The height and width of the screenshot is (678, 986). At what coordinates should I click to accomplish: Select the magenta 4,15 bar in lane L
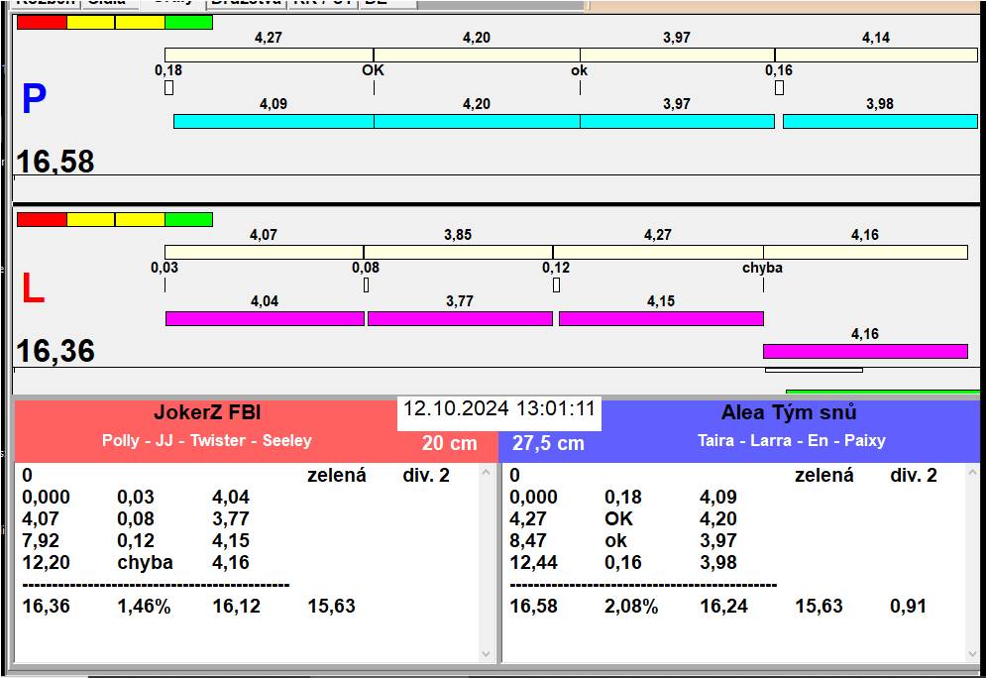(x=661, y=318)
